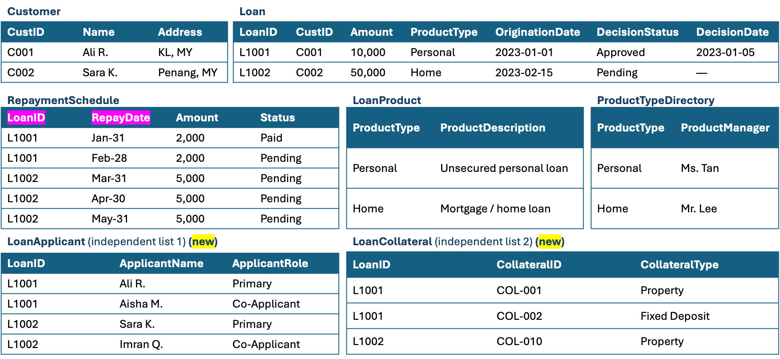780x359 pixels.
Task: Select the "Unsecured personal loan" description
Action: click(x=504, y=168)
